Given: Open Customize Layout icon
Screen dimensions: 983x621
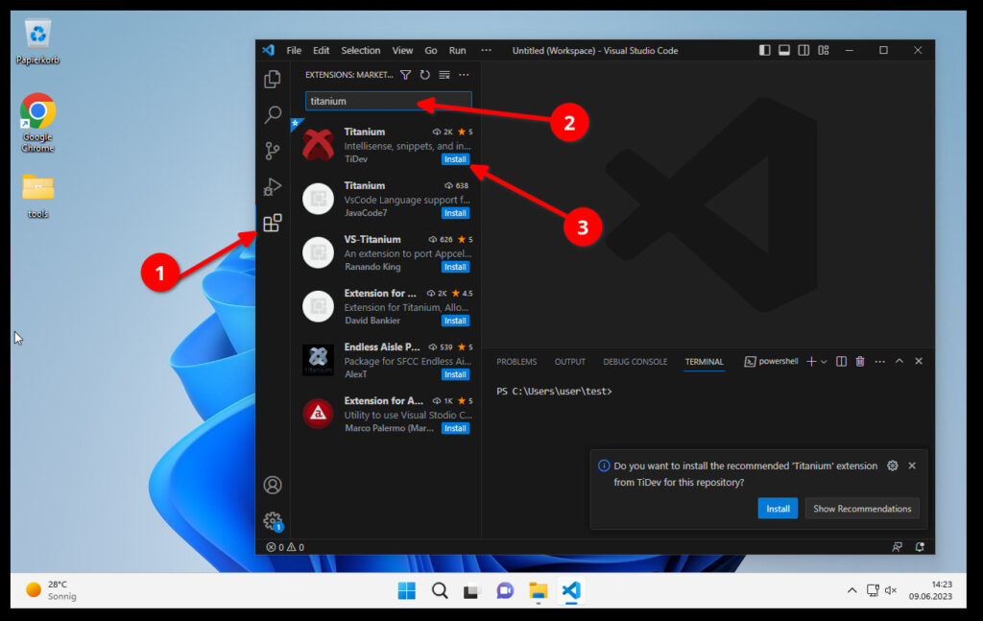Looking at the screenshot, I should point(823,50).
